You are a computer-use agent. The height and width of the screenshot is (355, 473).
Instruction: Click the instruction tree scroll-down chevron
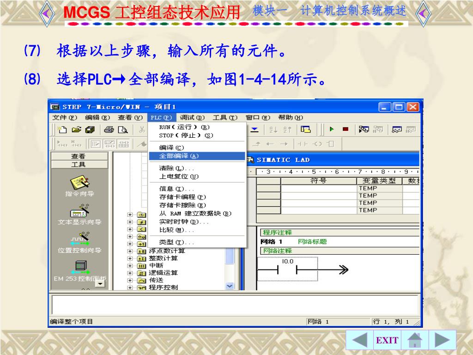tap(230, 286)
